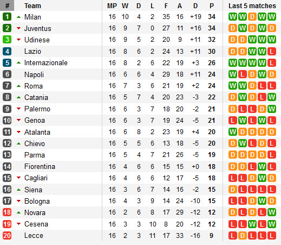Click Atalanta's green W result badge

233,132
